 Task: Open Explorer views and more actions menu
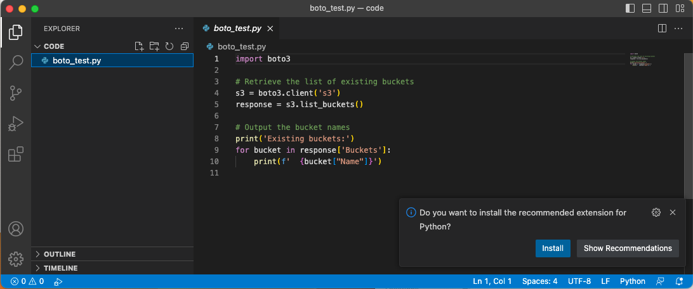[x=179, y=29]
